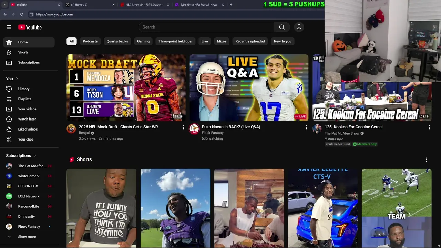Click Bengal channel avatar

coord(71,129)
